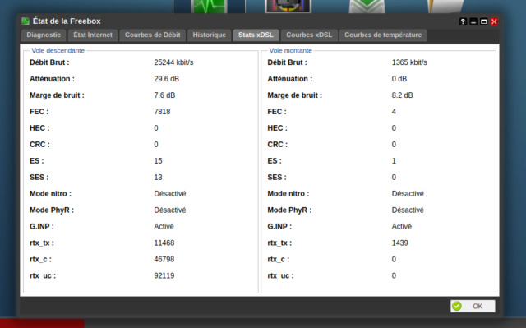This screenshot has height=328, width=526.
Task: Confirm with the OK button
Action: click(x=473, y=306)
